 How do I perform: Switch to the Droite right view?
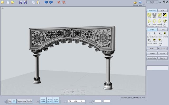pos(29,101)
